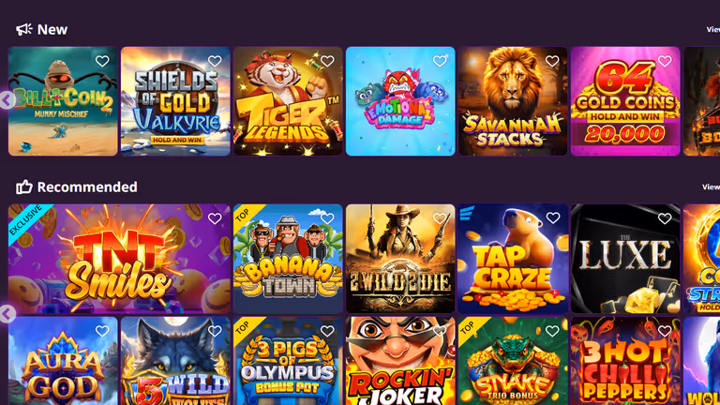Screen dimensions: 720x405
Task: Click heart icon on 3 Hot Chilli Peppers
Action: [665, 331]
